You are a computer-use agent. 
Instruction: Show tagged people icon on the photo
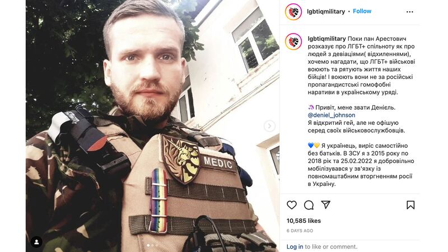pos(36,242)
